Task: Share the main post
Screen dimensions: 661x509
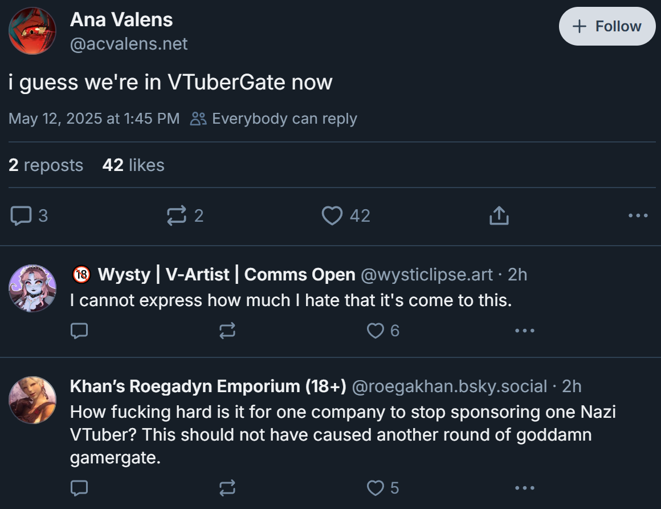Action: pyautogui.click(x=499, y=215)
